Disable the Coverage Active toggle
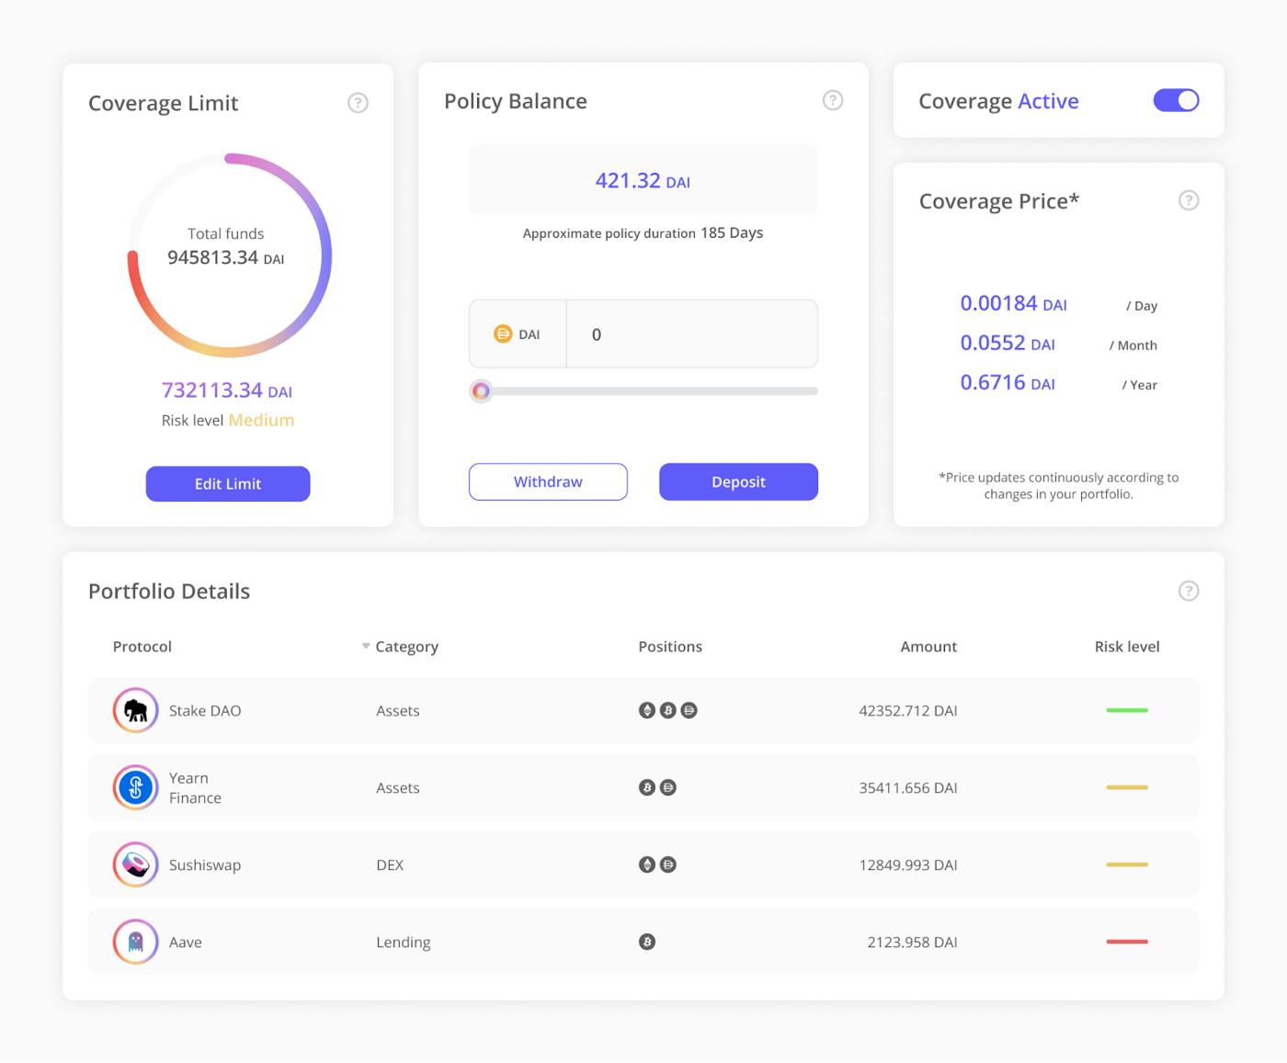The height and width of the screenshot is (1063, 1287). tap(1176, 100)
